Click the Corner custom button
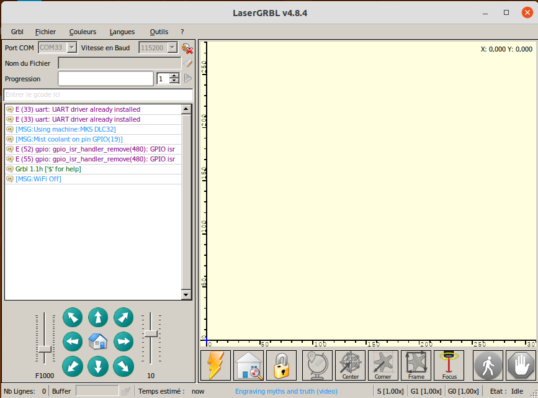 pos(383,365)
